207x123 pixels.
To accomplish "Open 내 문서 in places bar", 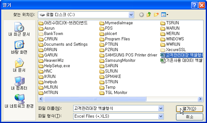I will pos(19,65).
